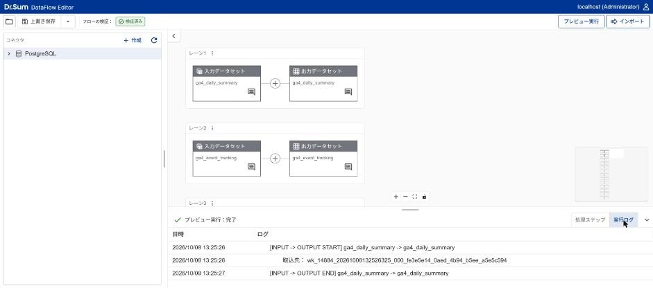Click ga4_event_tracking input dataset name
This screenshot has height=288, width=653.
(x=216, y=158)
